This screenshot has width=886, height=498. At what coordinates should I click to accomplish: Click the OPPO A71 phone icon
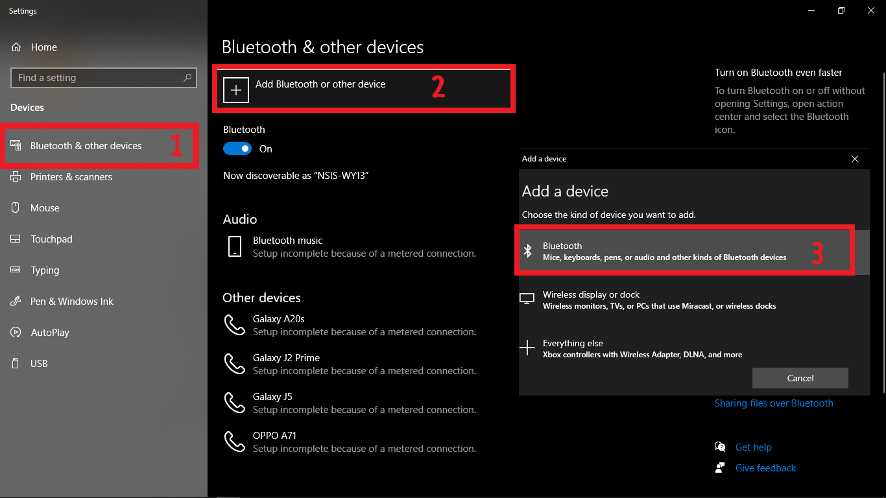coord(234,442)
